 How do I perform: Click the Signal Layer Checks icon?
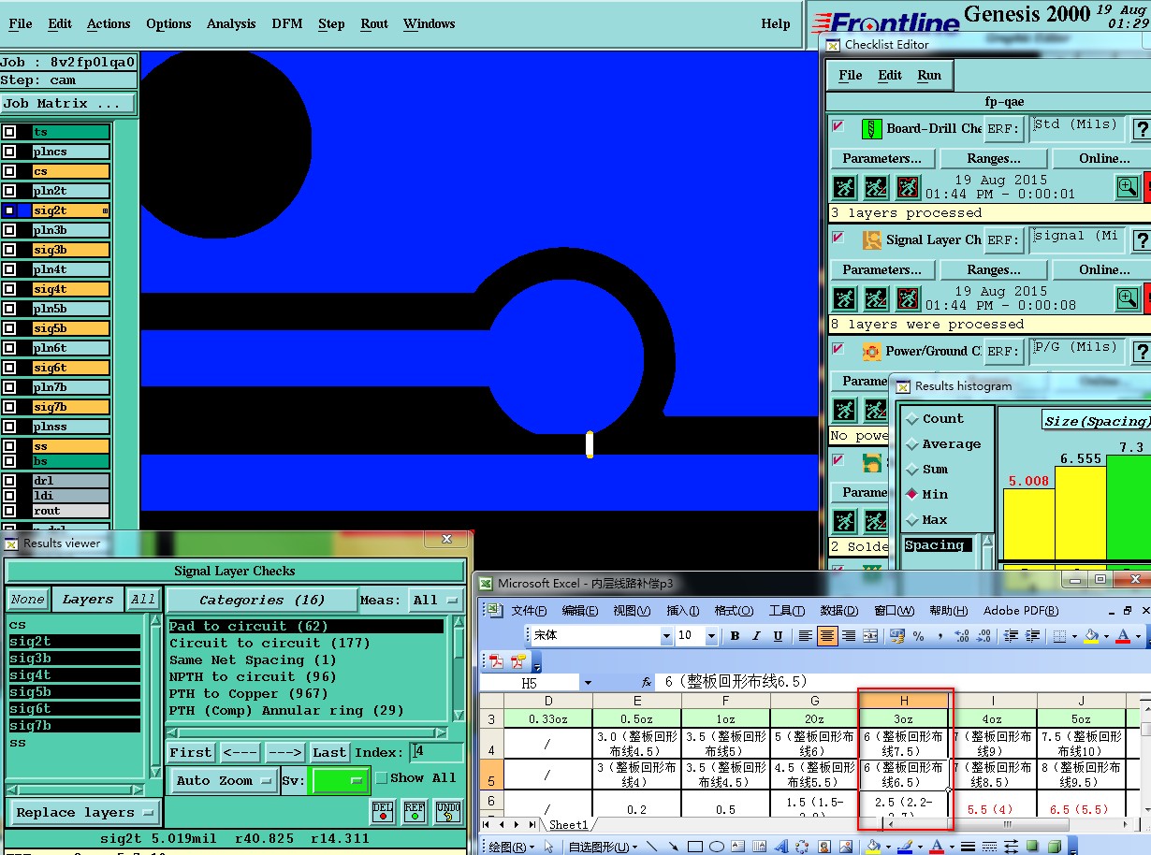[872, 239]
